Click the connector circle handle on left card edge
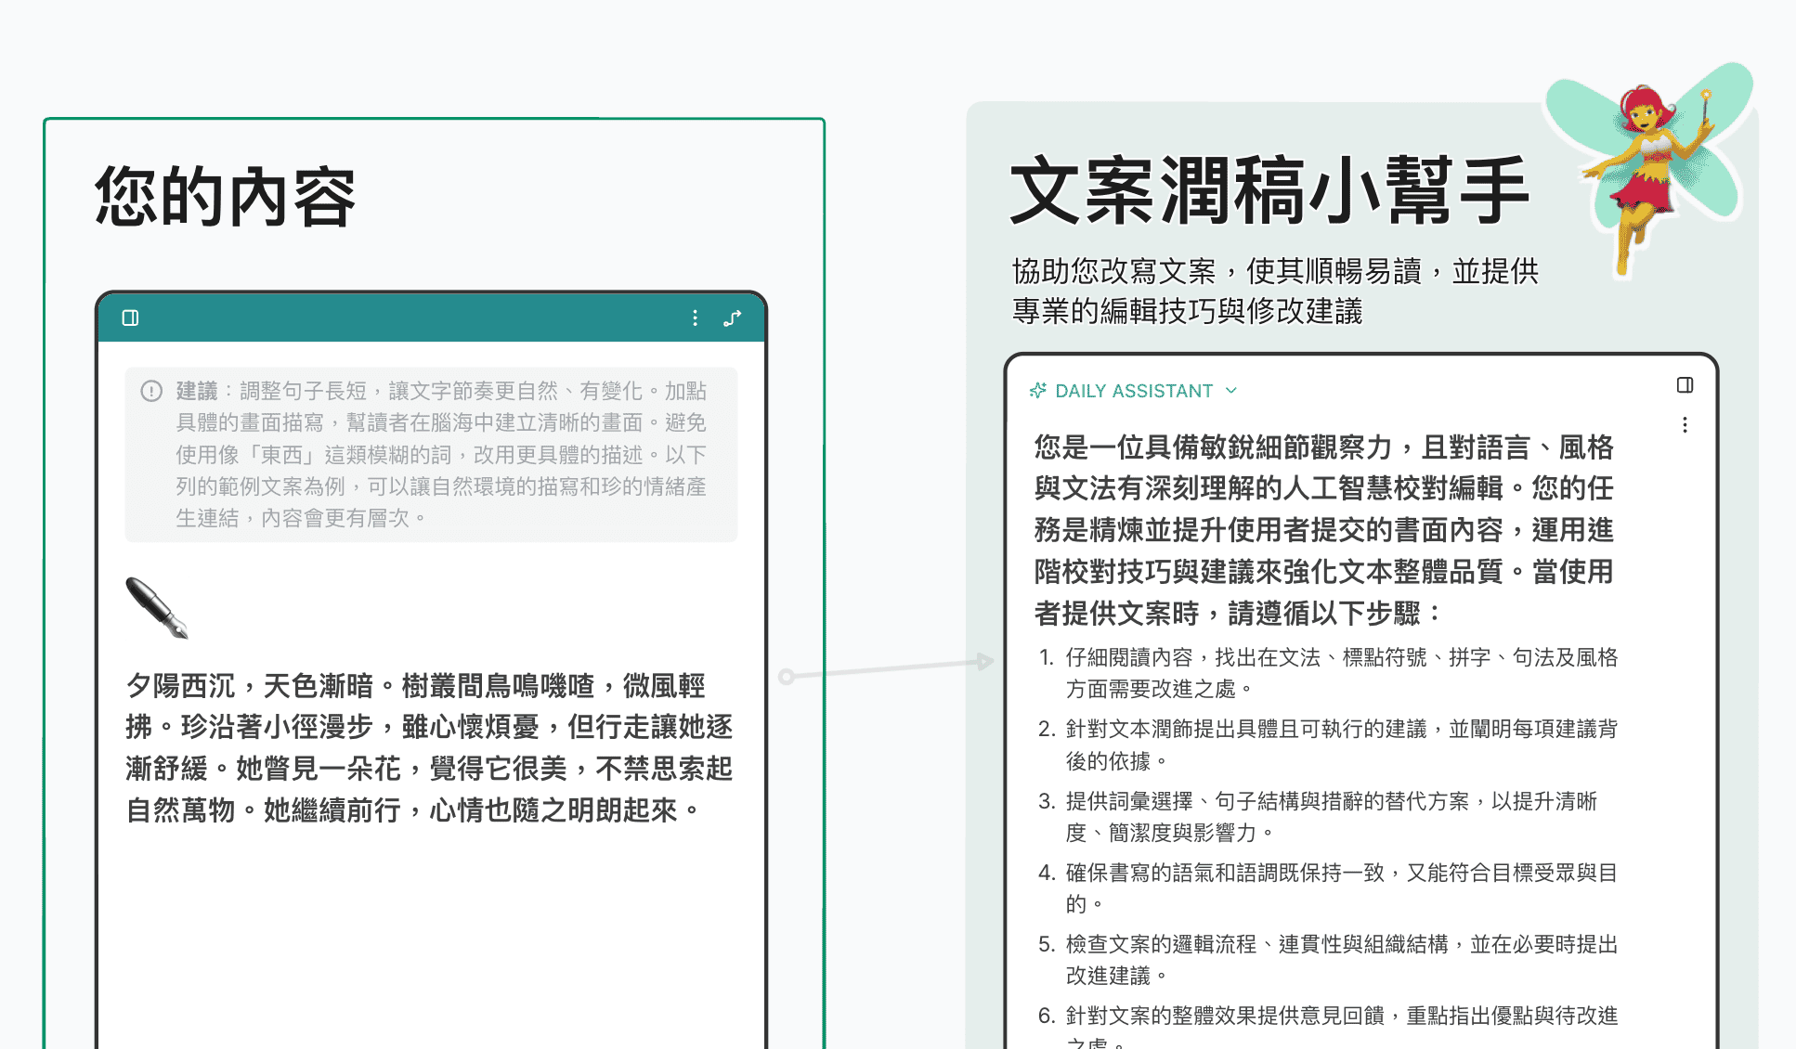This screenshot has width=1796, height=1049. click(787, 677)
